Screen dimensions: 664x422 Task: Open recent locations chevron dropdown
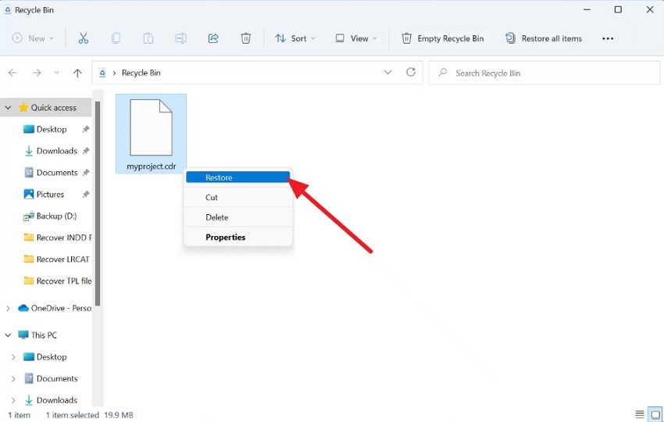pyautogui.click(x=56, y=73)
